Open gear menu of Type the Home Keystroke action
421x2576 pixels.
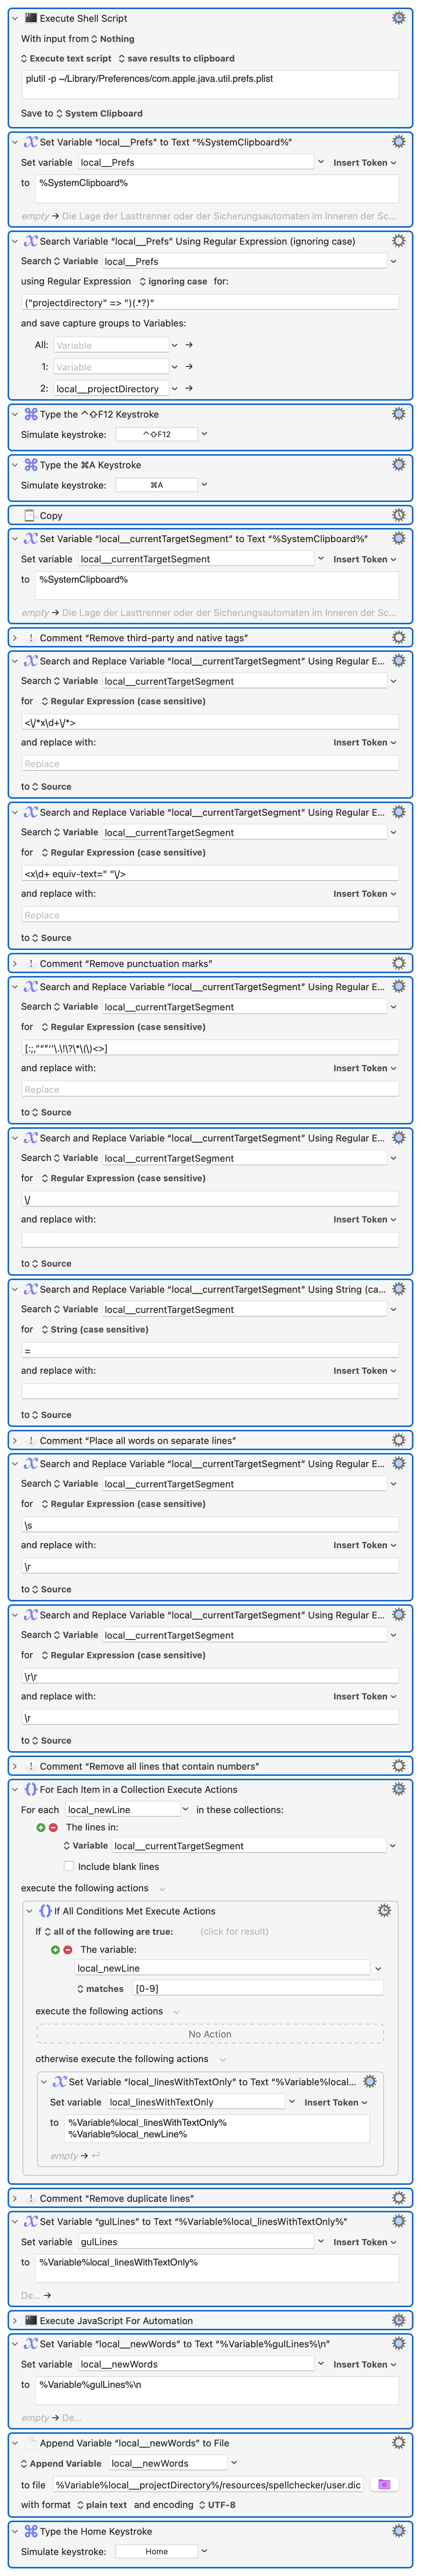398,2531
